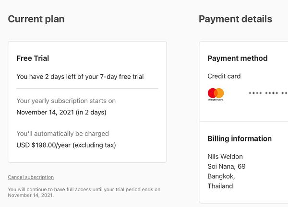Click the 2 days left trial notice
The width and height of the screenshot is (288, 207).
[x=80, y=76]
